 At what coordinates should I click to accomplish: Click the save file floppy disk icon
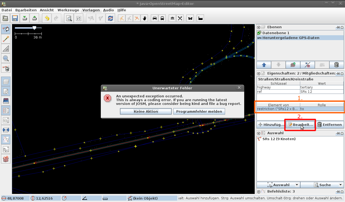pyautogui.click(x=15, y=18)
